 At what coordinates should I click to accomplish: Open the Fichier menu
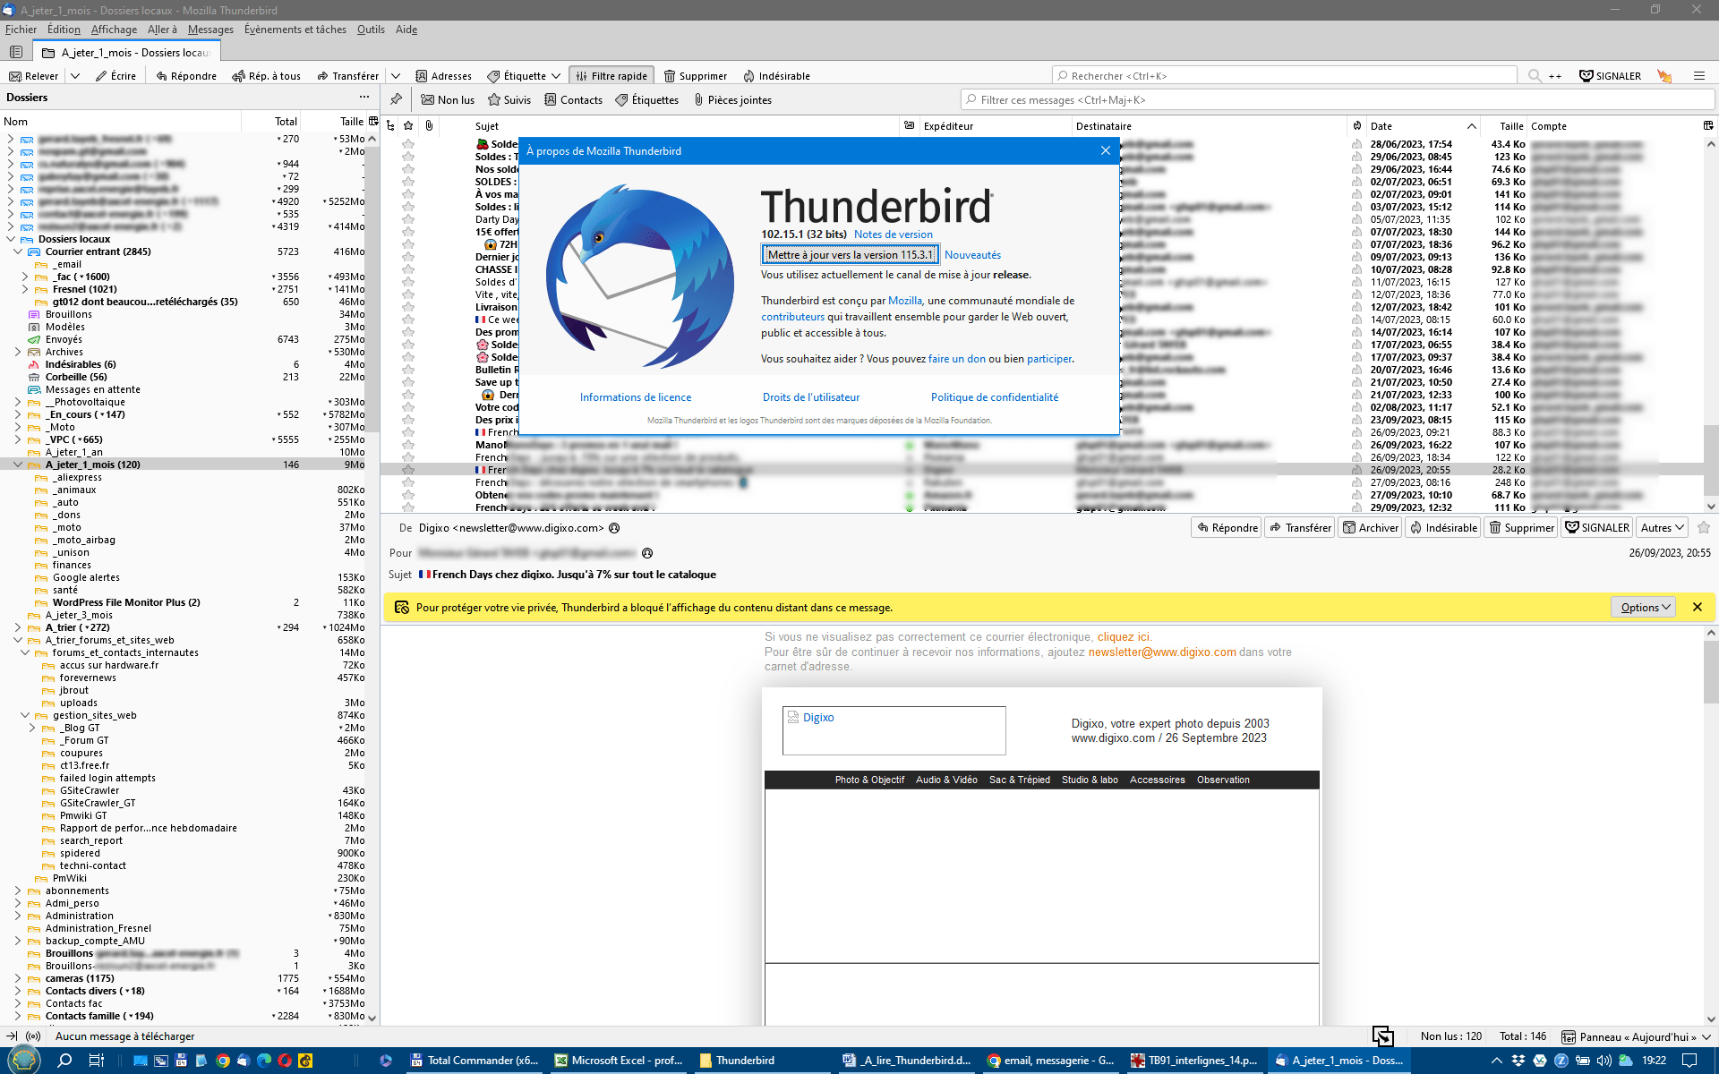click(x=21, y=30)
